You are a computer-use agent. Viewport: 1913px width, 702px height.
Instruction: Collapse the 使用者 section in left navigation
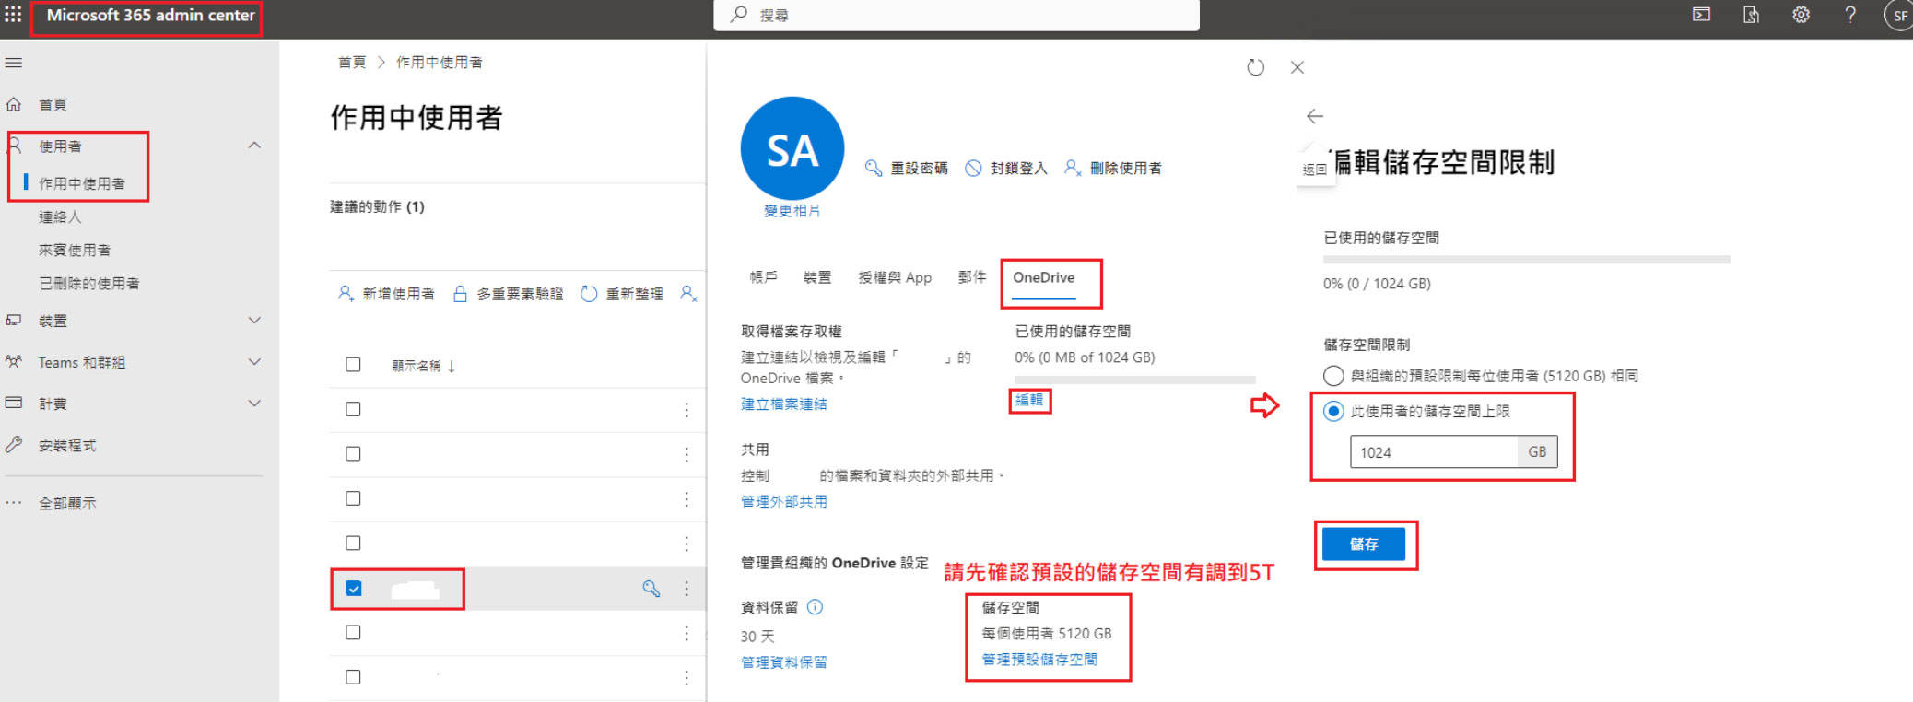click(x=254, y=146)
